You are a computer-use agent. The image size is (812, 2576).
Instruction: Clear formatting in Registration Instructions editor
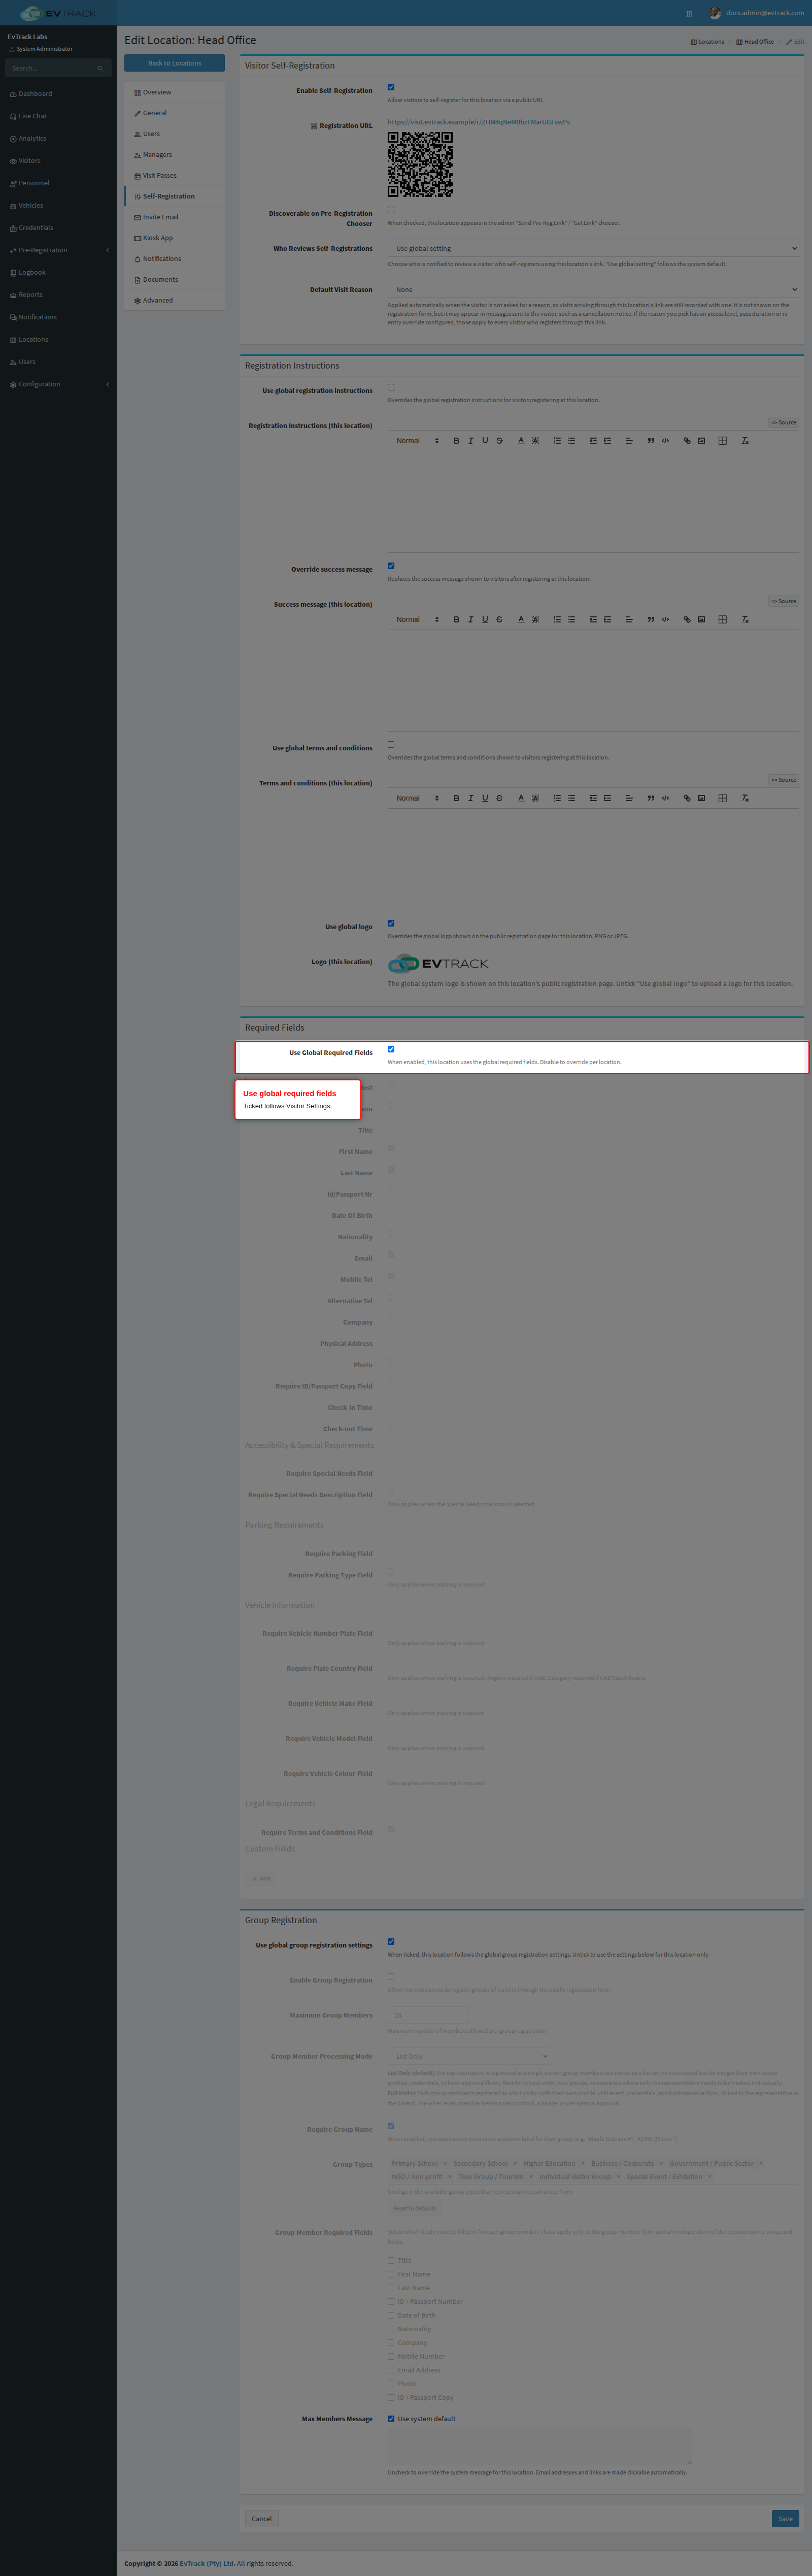[745, 441]
